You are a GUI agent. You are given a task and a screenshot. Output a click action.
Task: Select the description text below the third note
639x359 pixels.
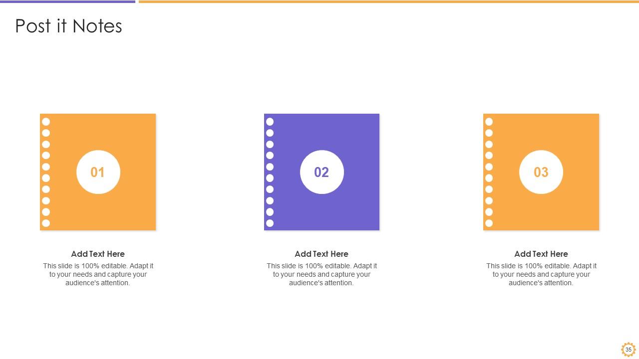[x=541, y=274]
